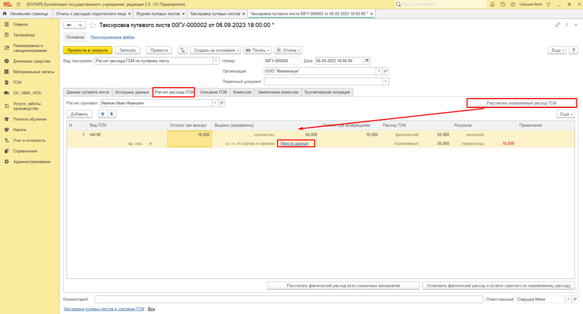
Task: Click into the Комментарий input field
Action: pos(289,299)
